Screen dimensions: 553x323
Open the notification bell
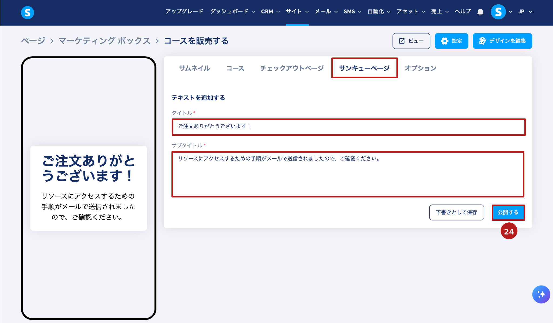[480, 12]
